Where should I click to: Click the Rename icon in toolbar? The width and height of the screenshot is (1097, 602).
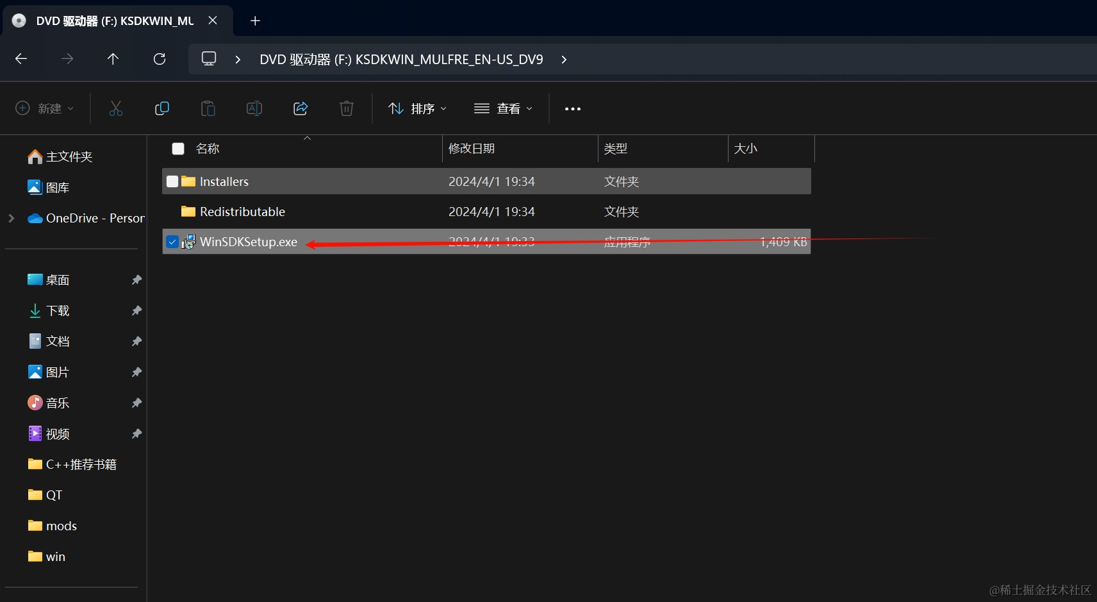point(254,108)
